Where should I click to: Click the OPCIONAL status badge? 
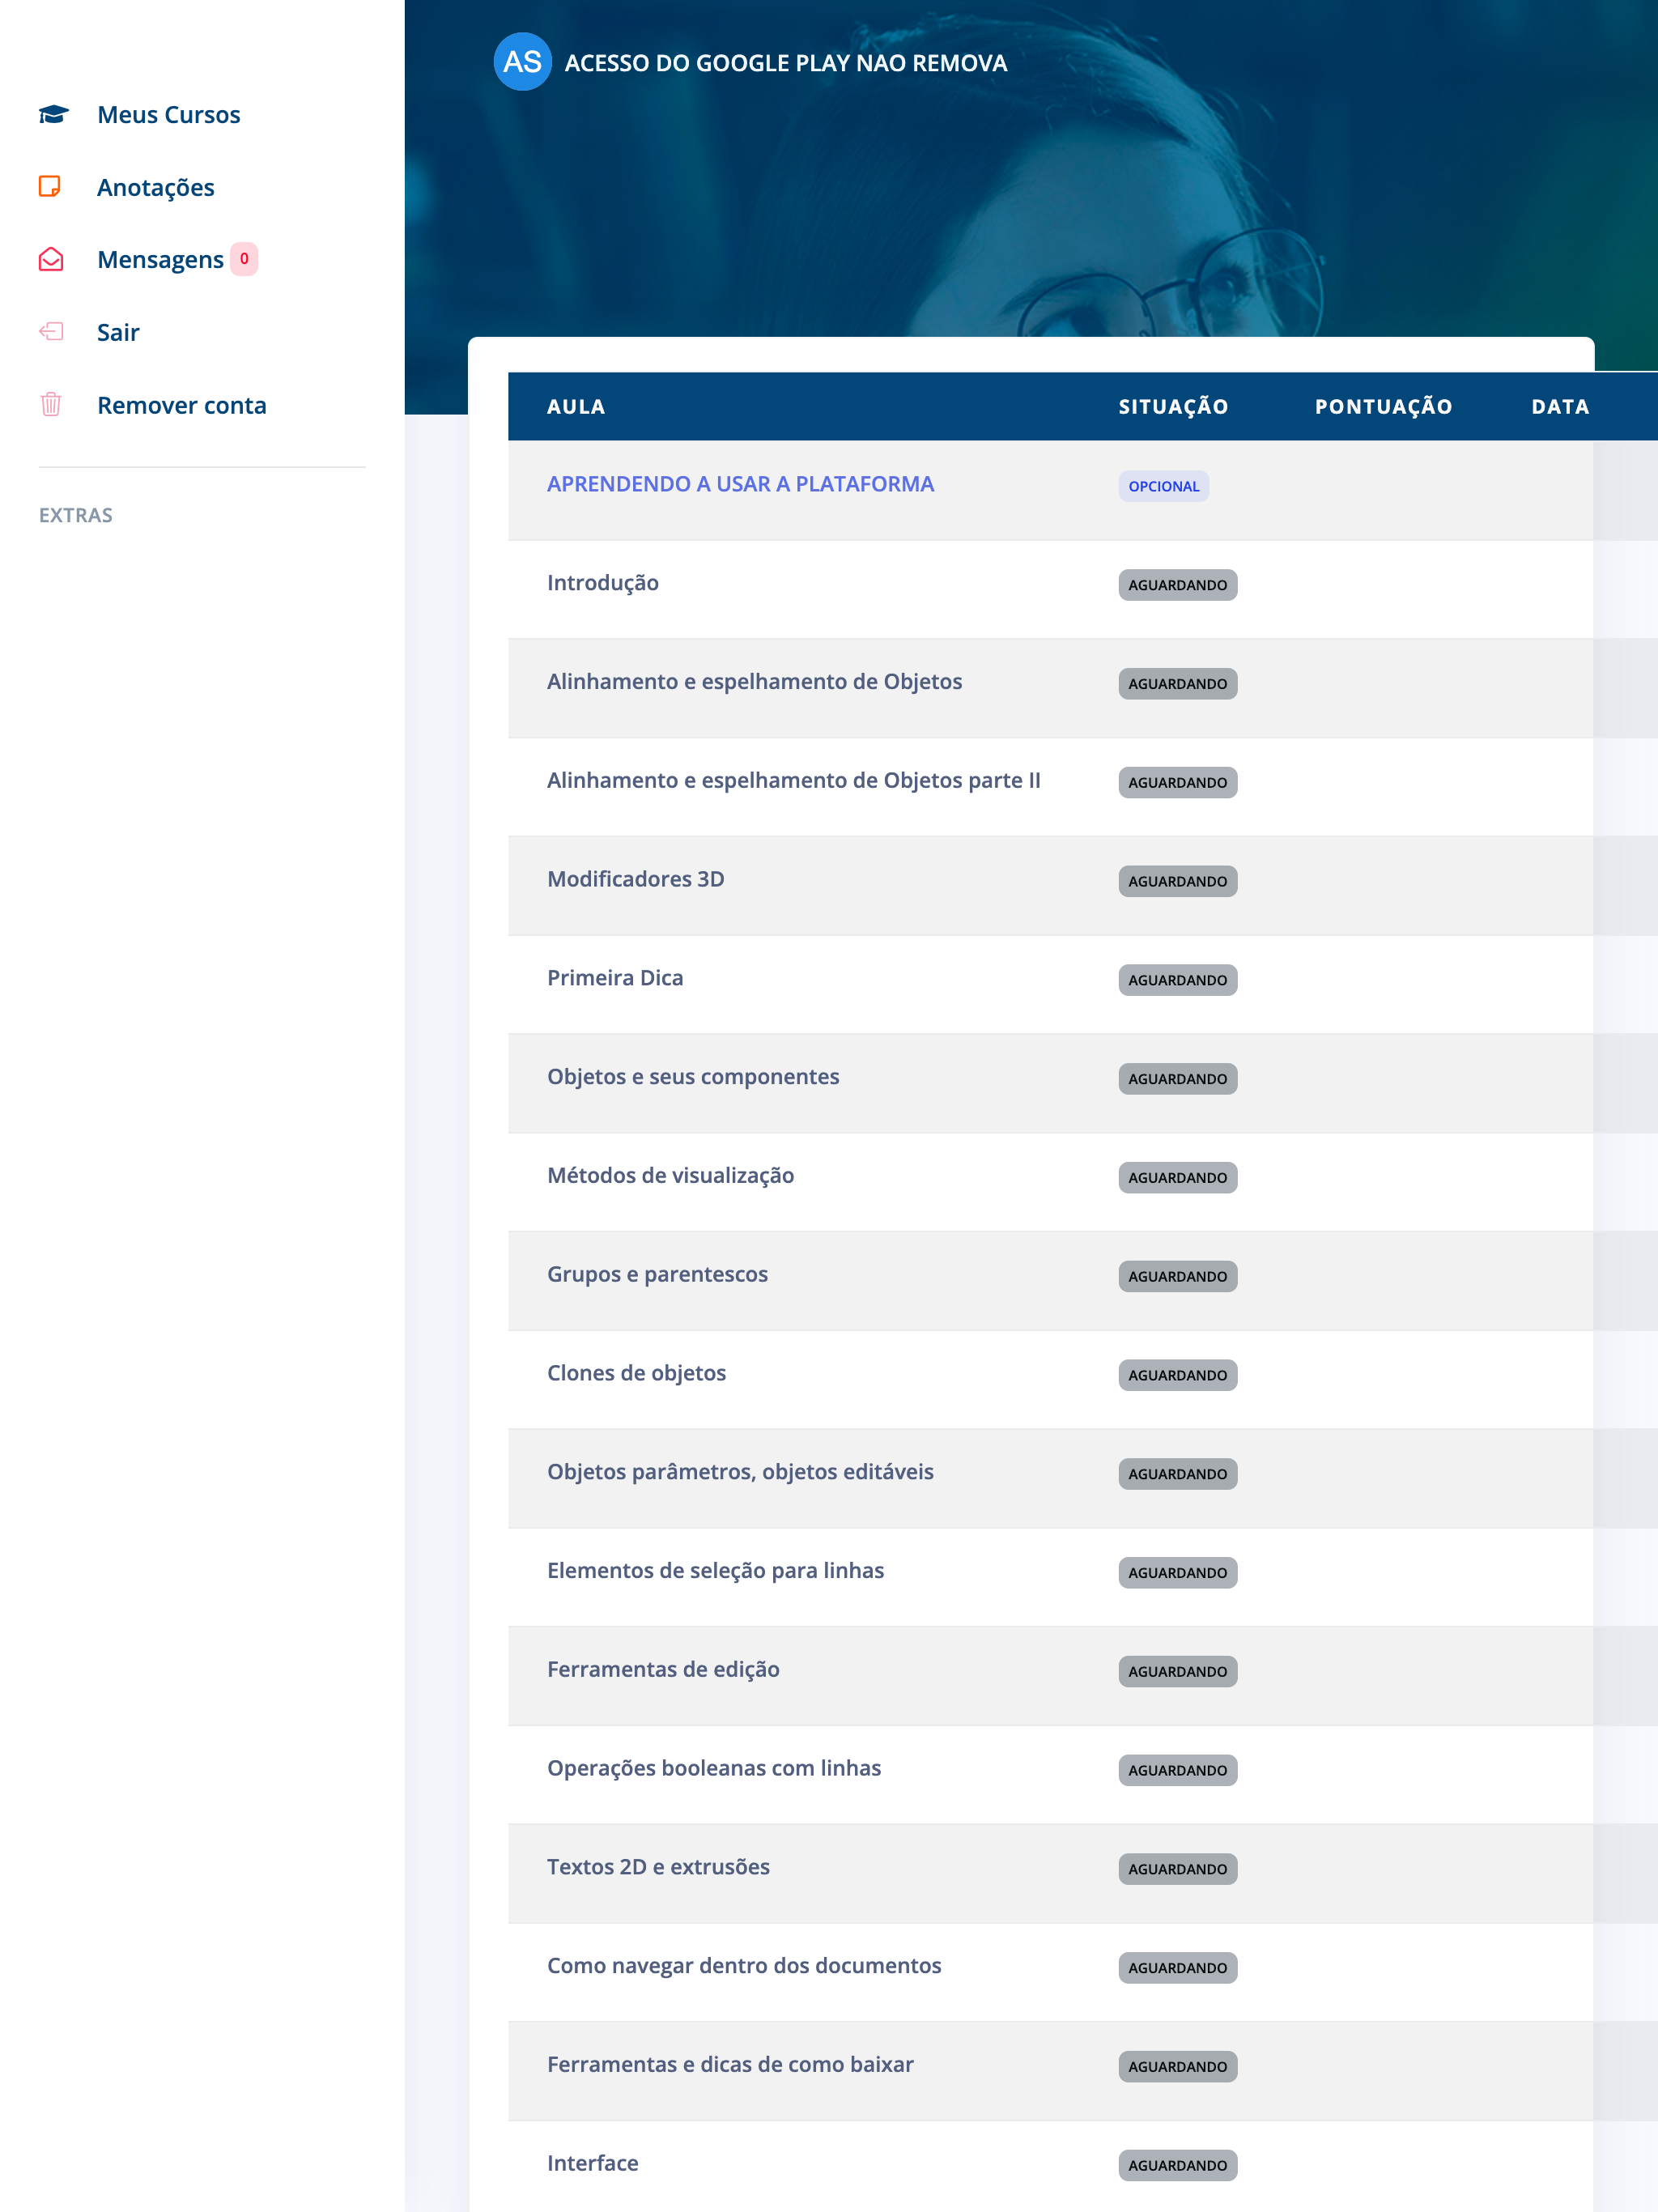pyautogui.click(x=1163, y=486)
